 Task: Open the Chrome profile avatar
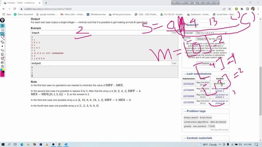(253, 9)
